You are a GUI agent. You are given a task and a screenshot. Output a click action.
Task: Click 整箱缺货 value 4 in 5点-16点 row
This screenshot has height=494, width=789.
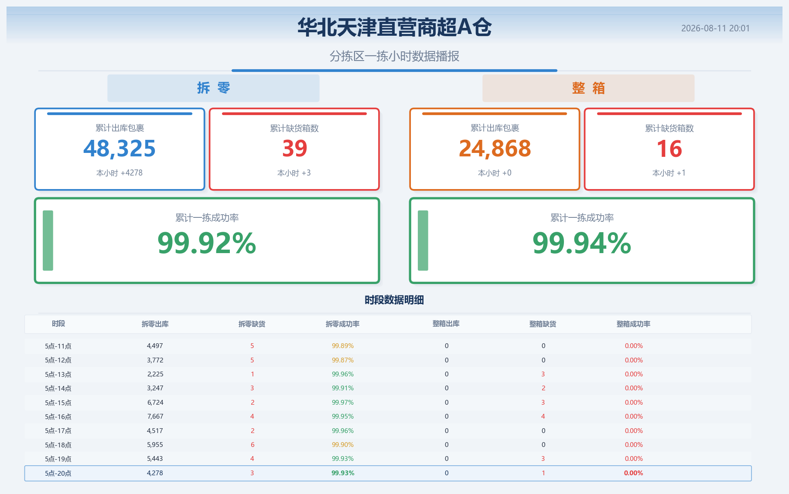click(x=543, y=416)
